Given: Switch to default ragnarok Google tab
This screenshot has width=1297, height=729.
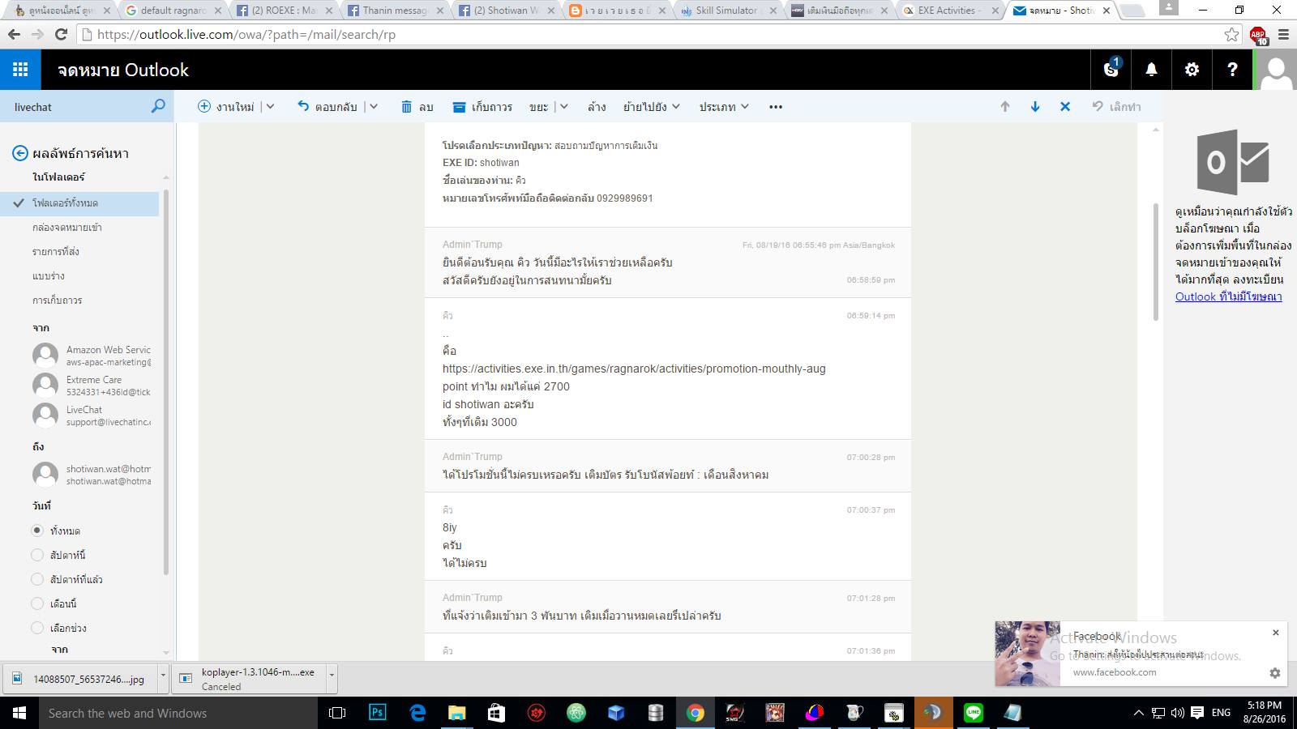Looking at the screenshot, I should pos(173,11).
